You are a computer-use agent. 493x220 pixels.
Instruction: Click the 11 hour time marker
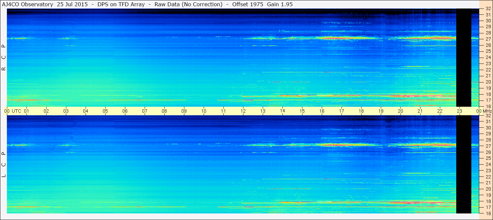pos(223,111)
